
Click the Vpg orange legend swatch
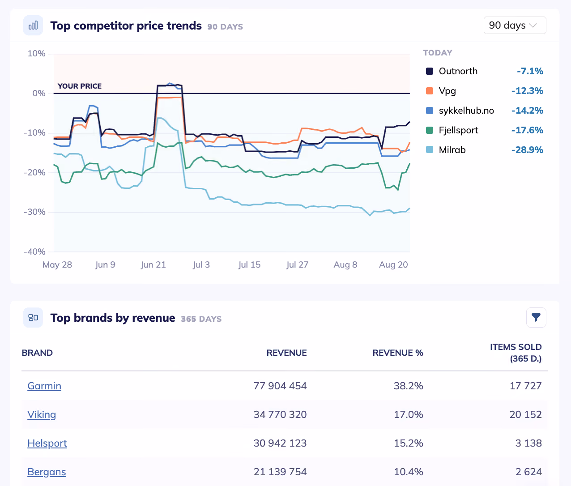coord(430,91)
